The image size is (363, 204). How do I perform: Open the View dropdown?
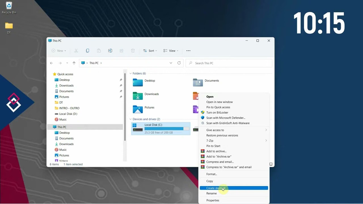tap(171, 51)
